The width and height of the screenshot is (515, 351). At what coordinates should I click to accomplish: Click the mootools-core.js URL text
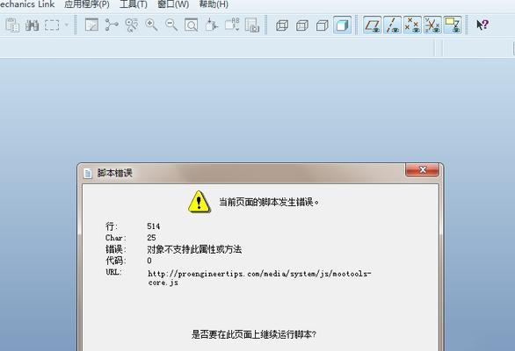pyautogui.click(x=259, y=278)
